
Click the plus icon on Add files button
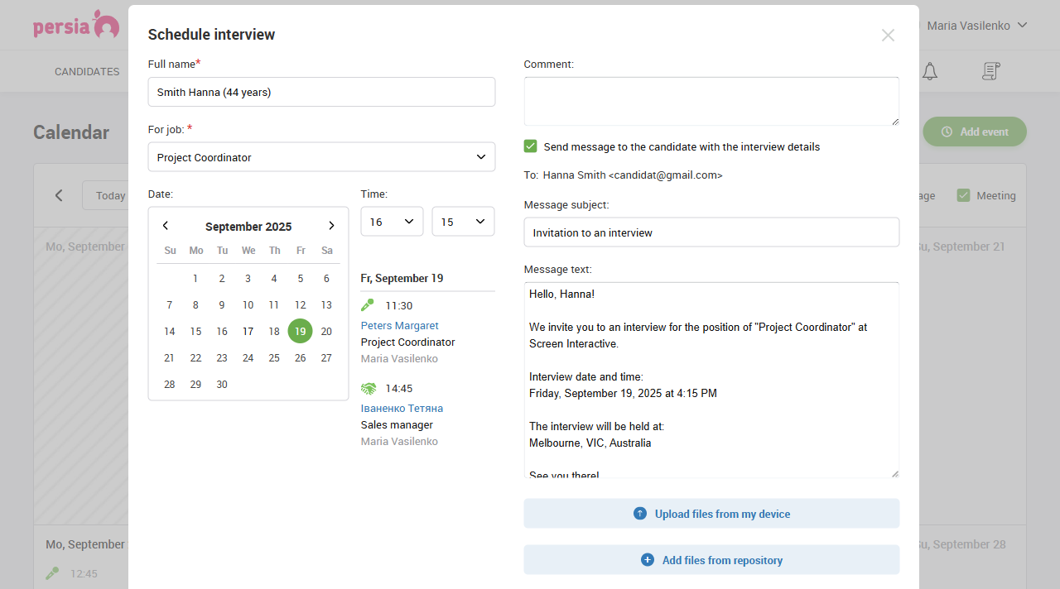point(646,560)
